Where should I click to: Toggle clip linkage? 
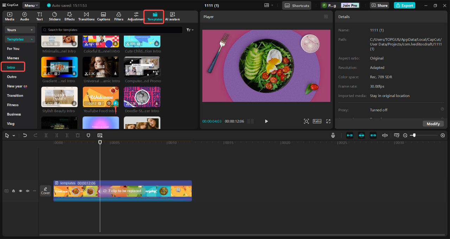[x=373, y=135]
